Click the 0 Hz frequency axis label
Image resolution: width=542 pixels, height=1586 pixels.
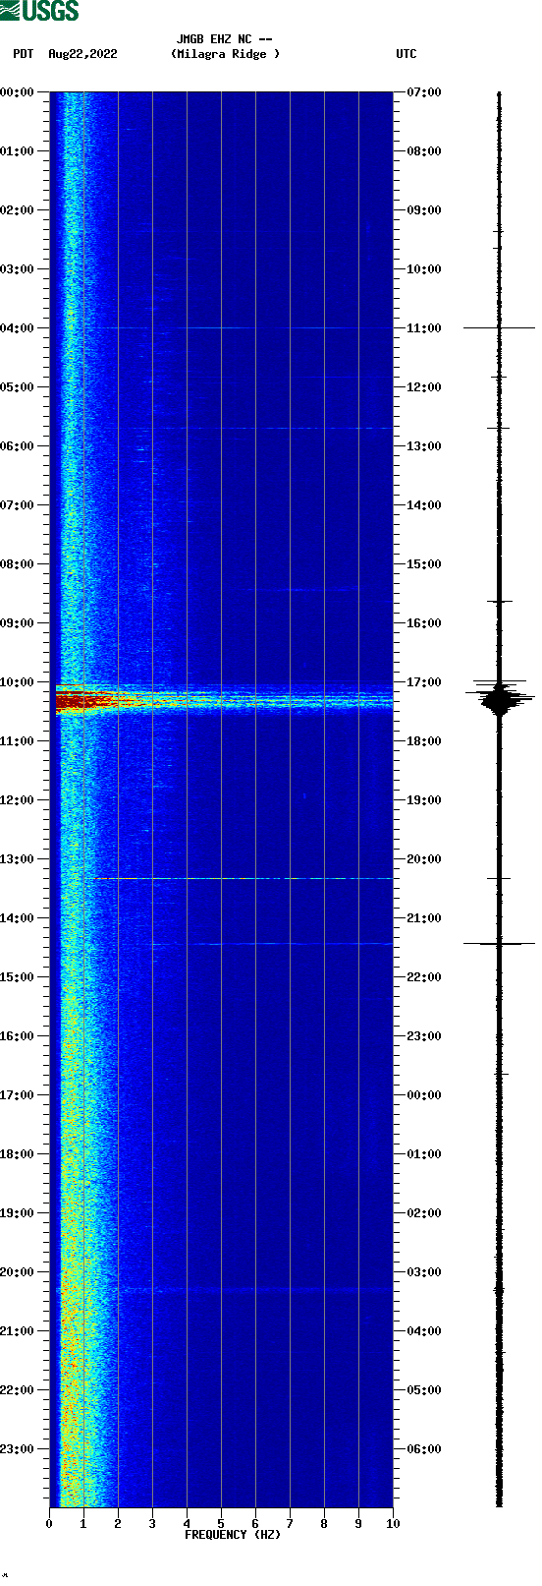[49, 1524]
